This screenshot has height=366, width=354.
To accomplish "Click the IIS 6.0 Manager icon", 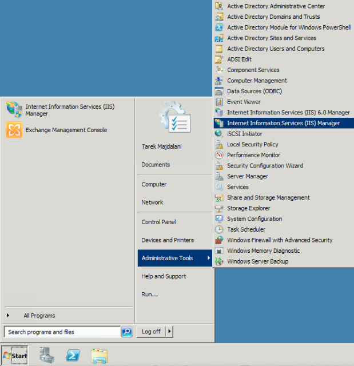I will click(x=219, y=112).
